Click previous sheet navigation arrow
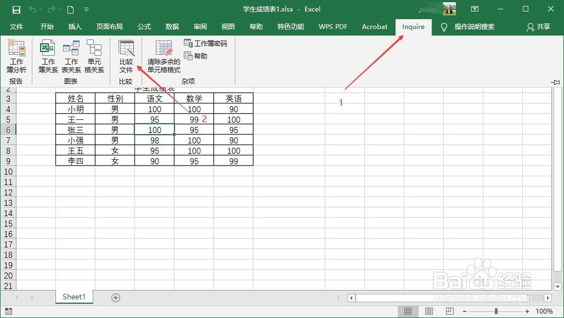 point(16,298)
